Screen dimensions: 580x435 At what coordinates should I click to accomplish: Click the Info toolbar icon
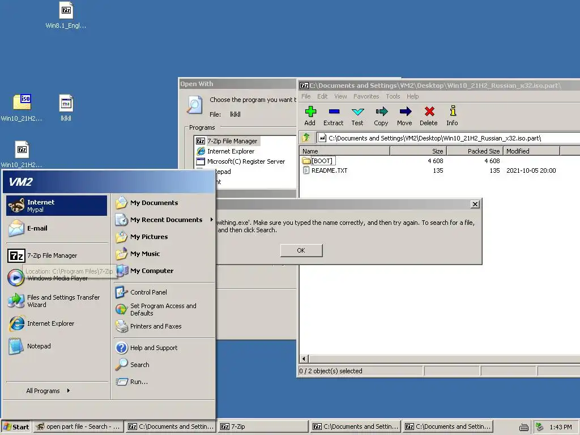(x=452, y=116)
